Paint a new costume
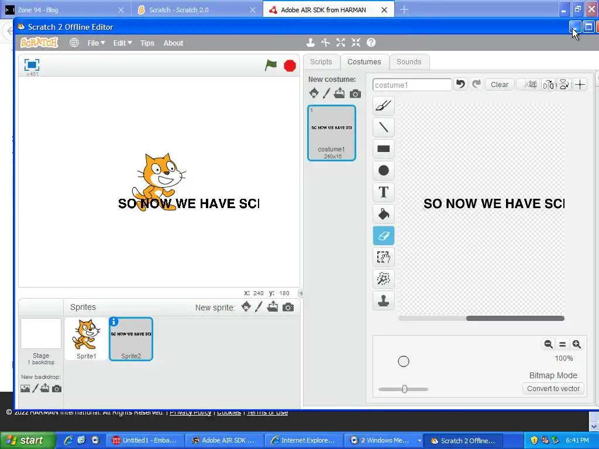This screenshot has height=449, width=599. tap(326, 93)
